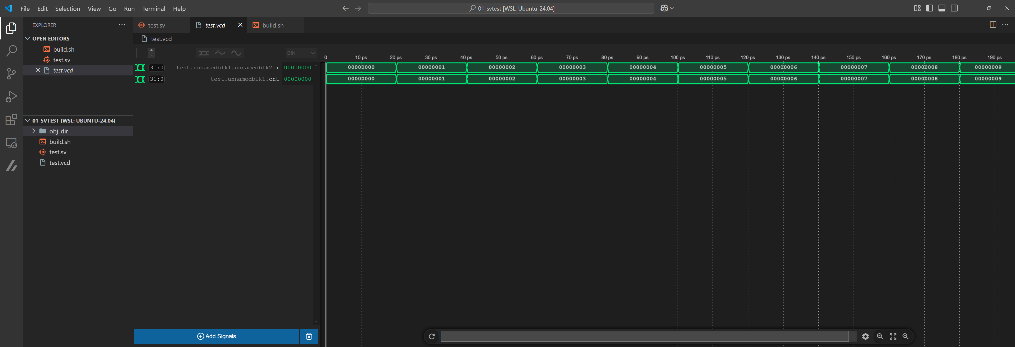Toggle the bottom Panel visibility
The image size is (1015, 347).
click(x=942, y=8)
